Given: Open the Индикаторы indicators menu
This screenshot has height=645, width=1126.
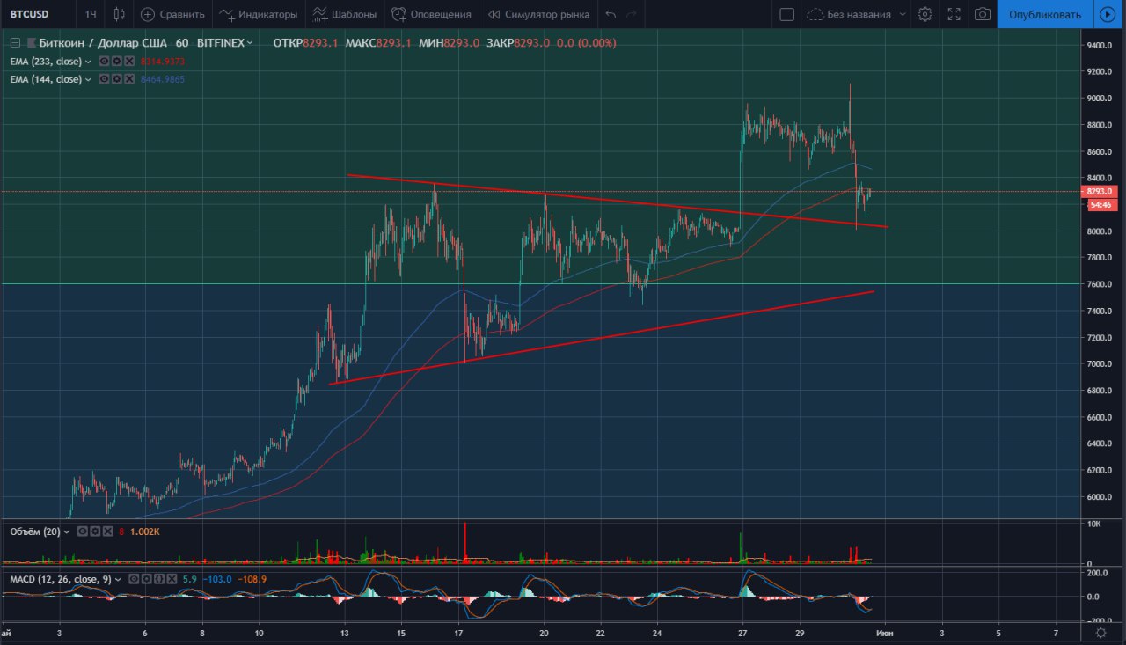Looking at the screenshot, I should tap(258, 14).
